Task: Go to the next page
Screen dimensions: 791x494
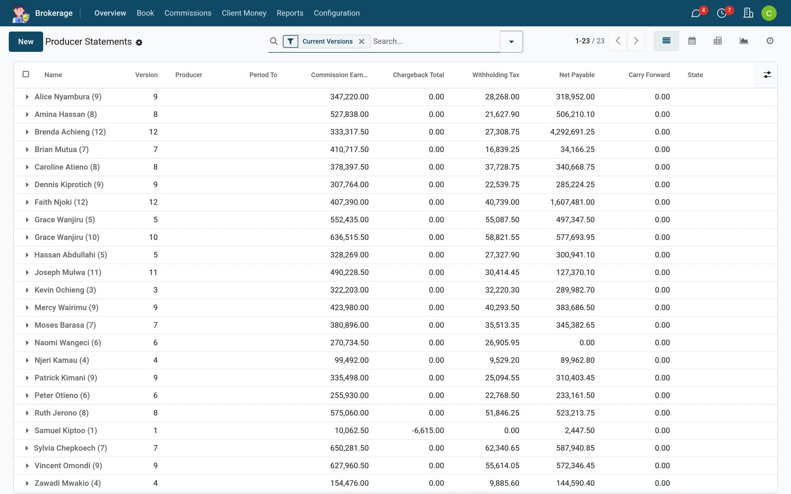Action: pos(636,41)
